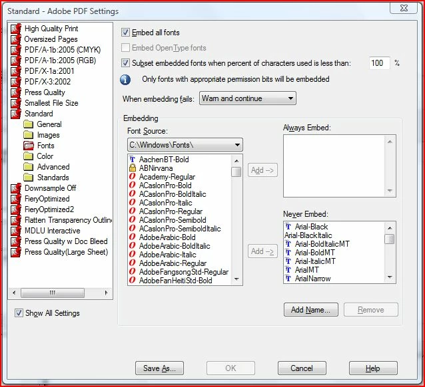Select AdobeArabic-Regular in the font list

coord(173,263)
